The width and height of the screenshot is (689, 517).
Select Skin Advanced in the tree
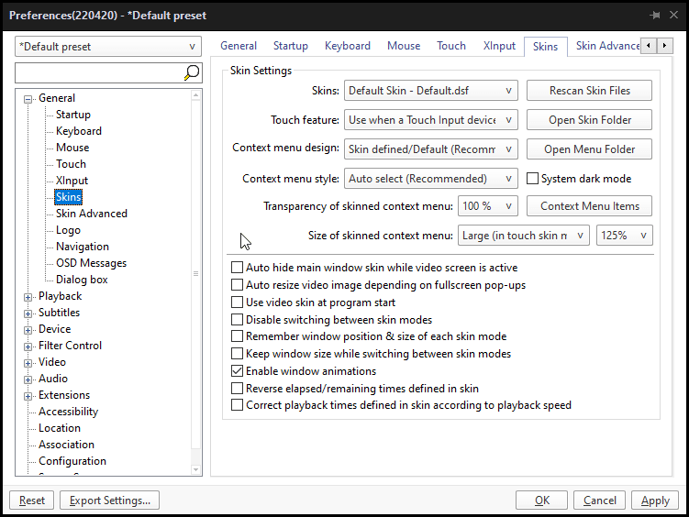92,214
